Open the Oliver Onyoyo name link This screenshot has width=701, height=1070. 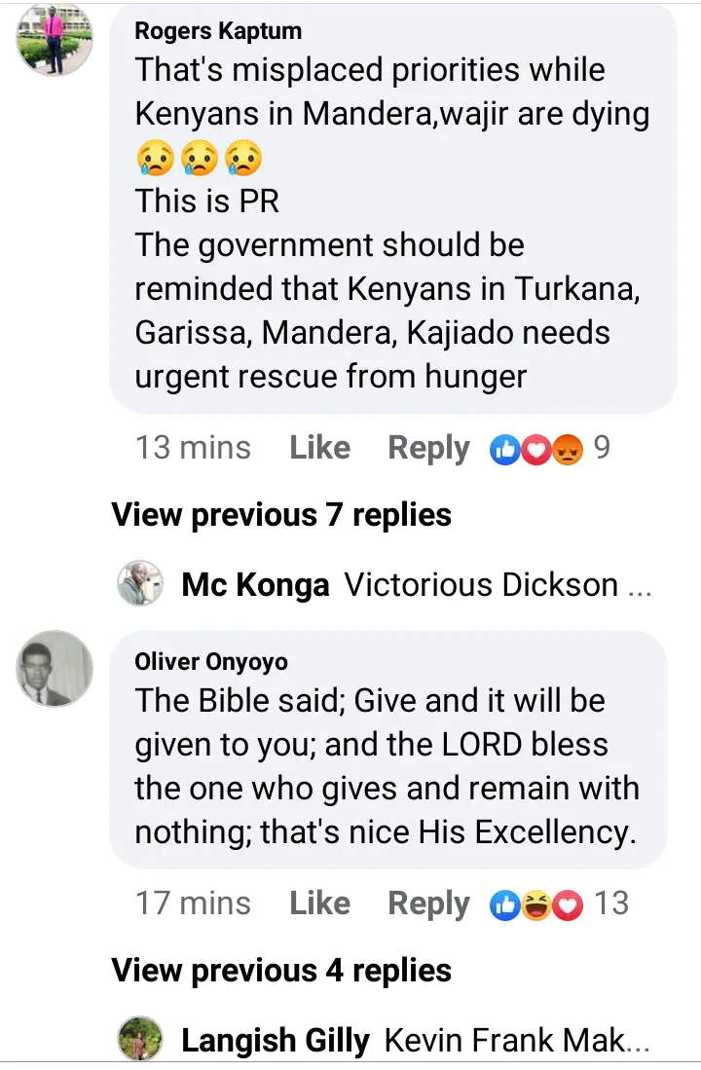coord(211,662)
